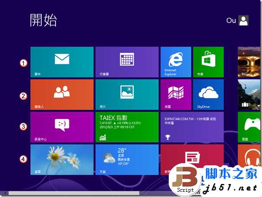Open the Desktop tile with daisies
The height and width of the screenshot is (197, 262).
coord(62,160)
